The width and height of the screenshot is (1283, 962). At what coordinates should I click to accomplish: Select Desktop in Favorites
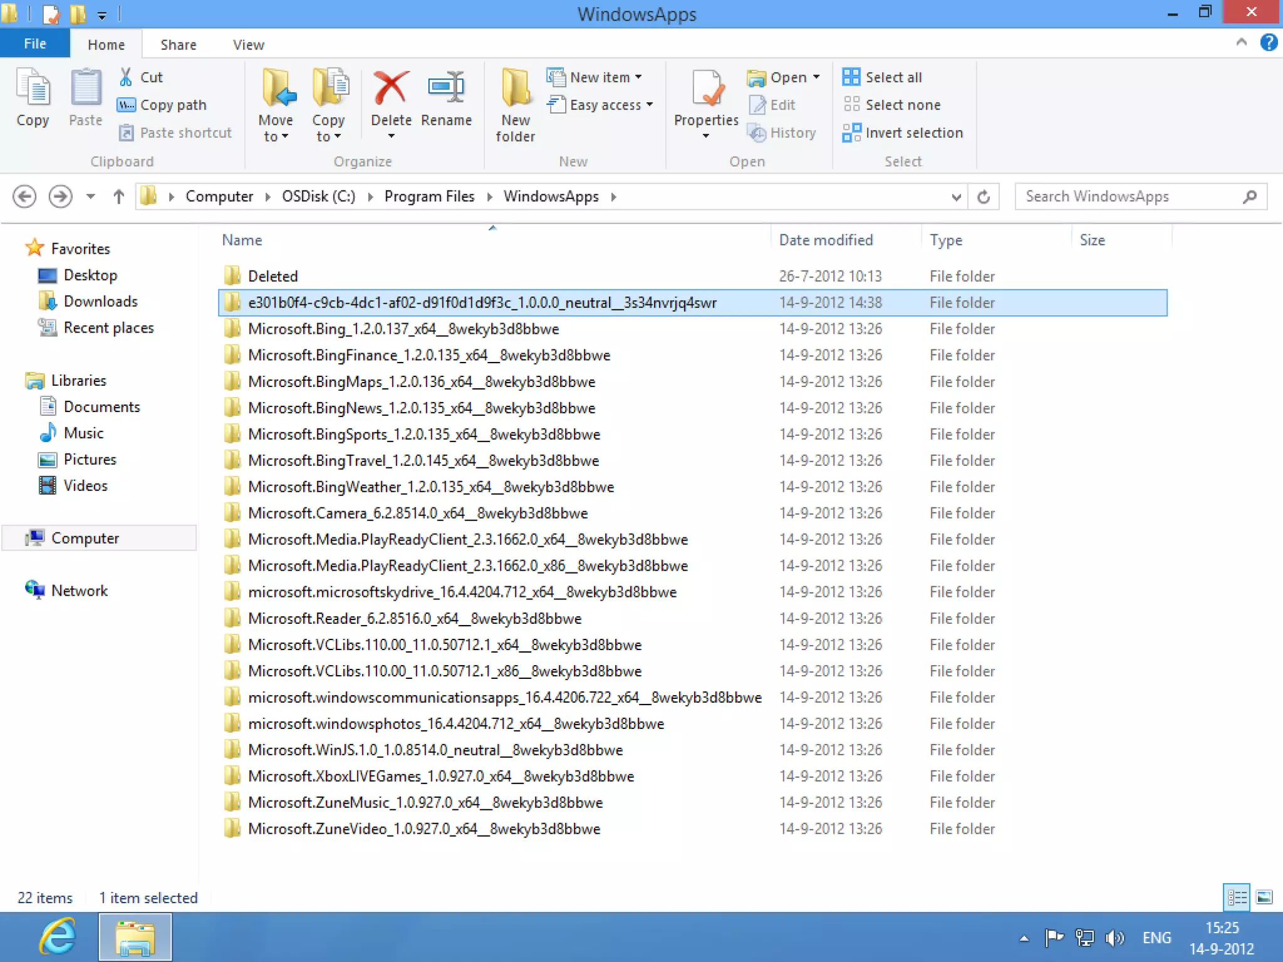(x=90, y=275)
